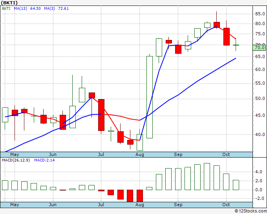Click the 60.0 price axis label
The height and width of the screenshot is (214, 267).
pos(260,69)
